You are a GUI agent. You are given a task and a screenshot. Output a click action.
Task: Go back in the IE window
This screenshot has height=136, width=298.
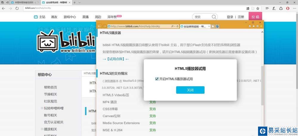[100, 26]
